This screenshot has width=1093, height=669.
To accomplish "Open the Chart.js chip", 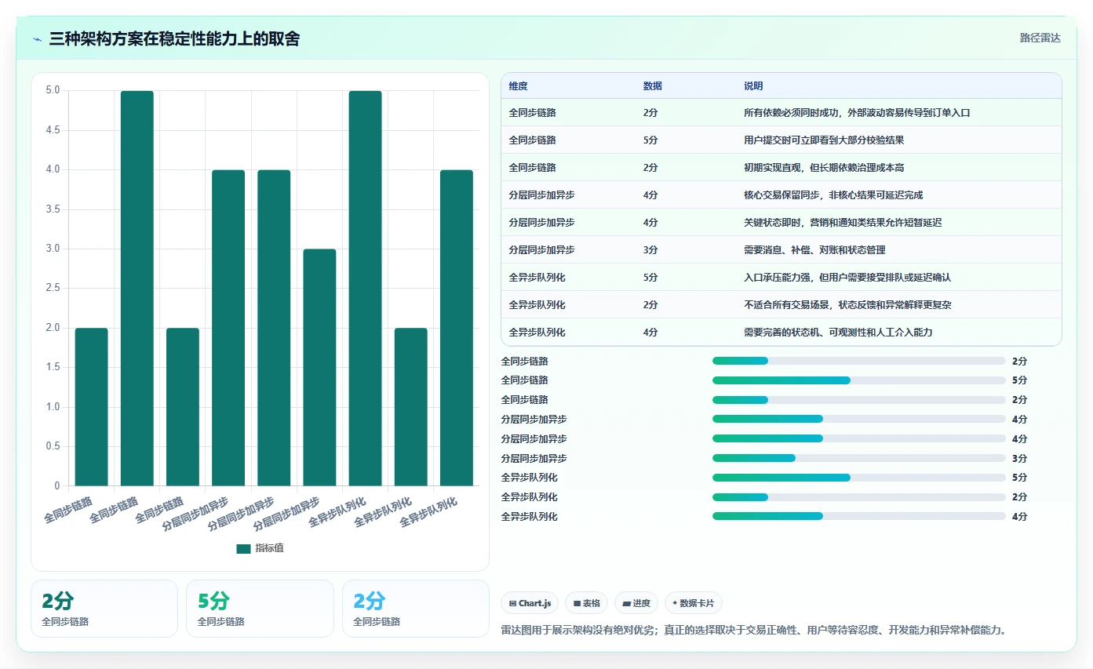I will 530,603.
